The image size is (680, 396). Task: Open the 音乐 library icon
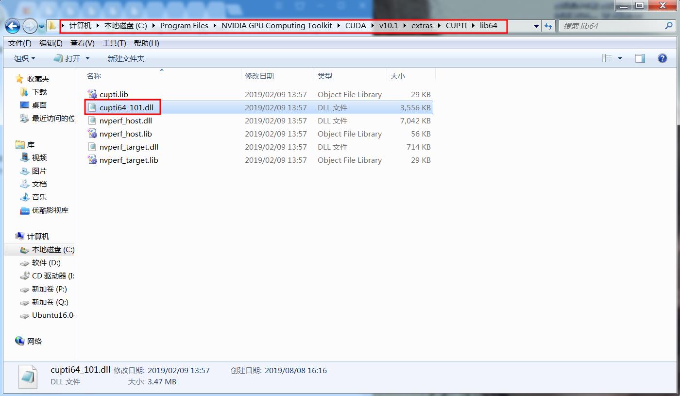point(24,197)
